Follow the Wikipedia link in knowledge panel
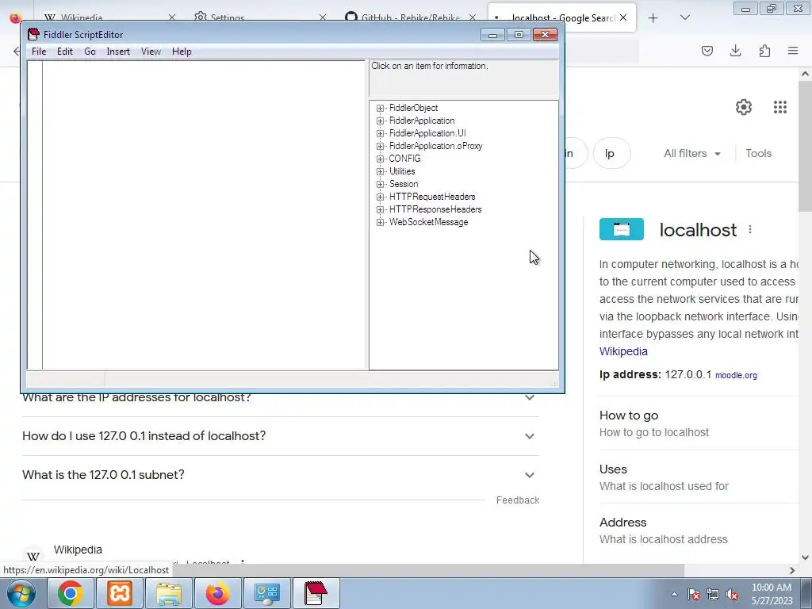Viewport: 812px width, 609px height. point(623,351)
